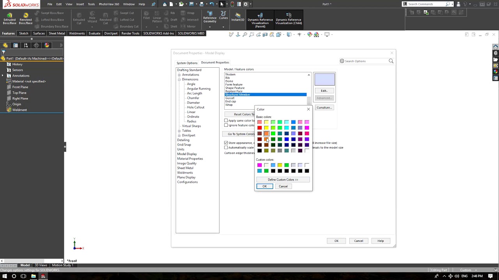The height and width of the screenshot is (280, 499).
Task: Switch to the Motion Study 1 tab
Action: [x=63, y=265]
